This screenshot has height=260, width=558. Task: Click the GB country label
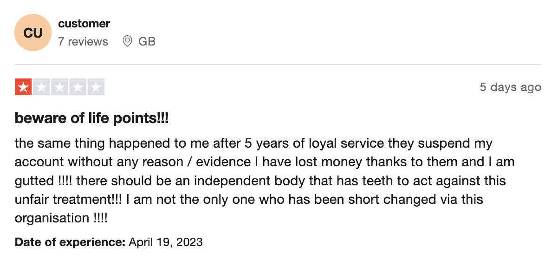147,41
